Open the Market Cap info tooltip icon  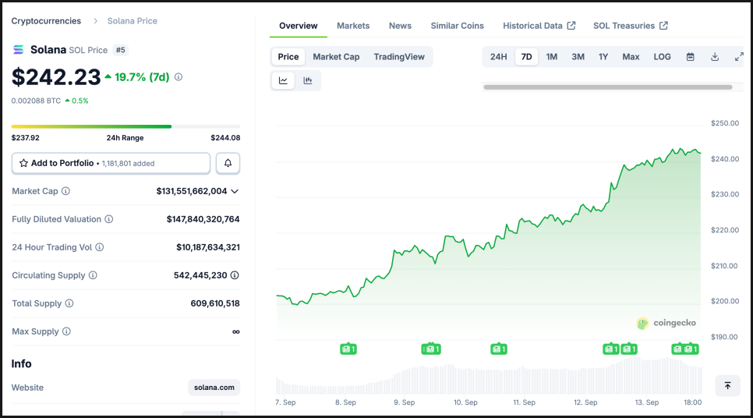(x=65, y=191)
